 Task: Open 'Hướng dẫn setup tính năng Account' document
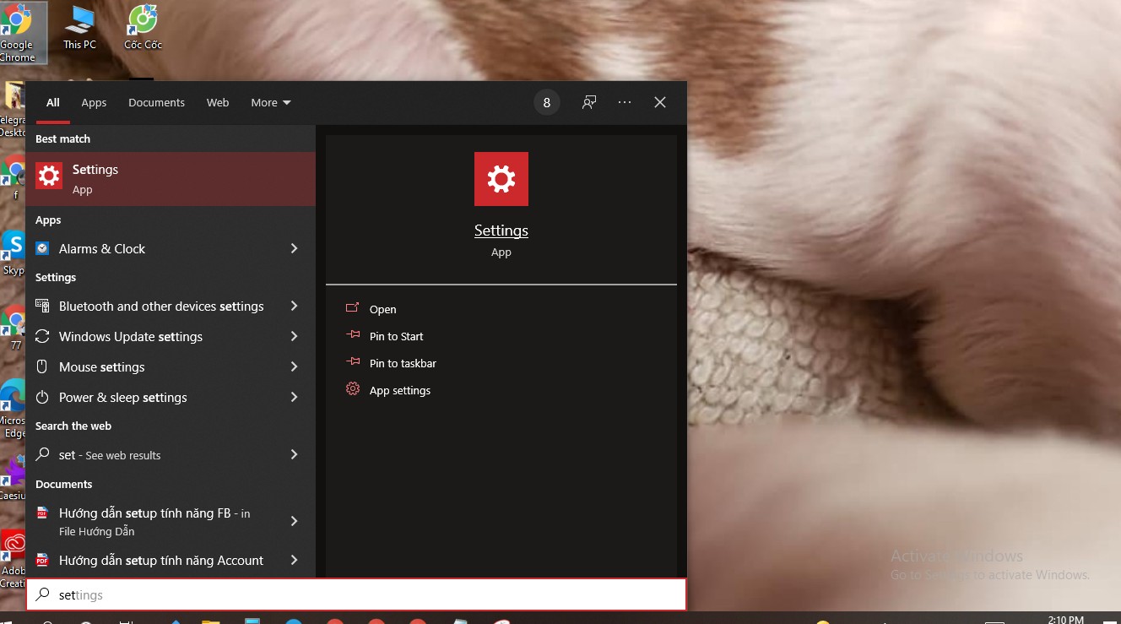(x=171, y=561)
